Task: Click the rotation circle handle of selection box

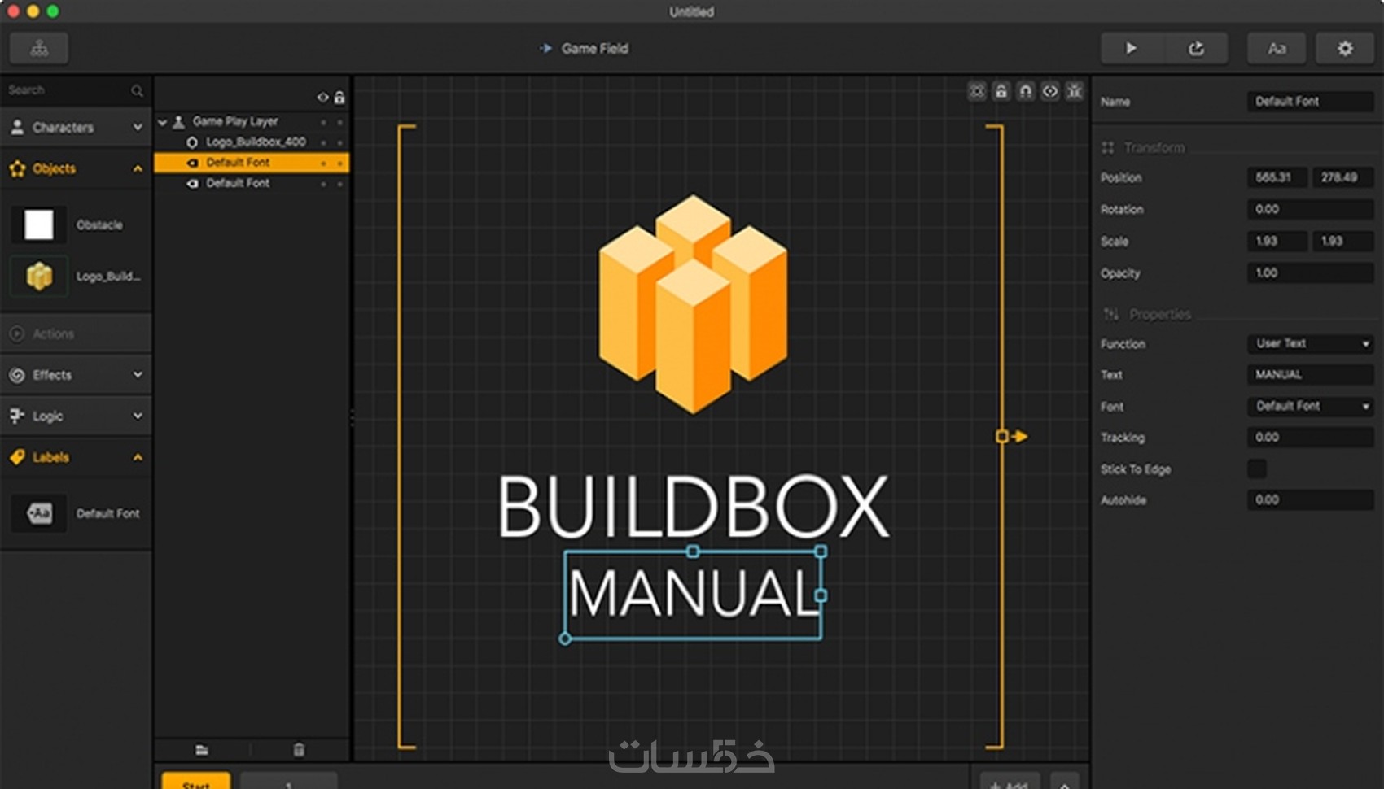Action: (565, 639)
